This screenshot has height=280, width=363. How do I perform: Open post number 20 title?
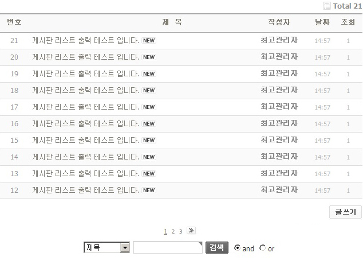point(86,57)
